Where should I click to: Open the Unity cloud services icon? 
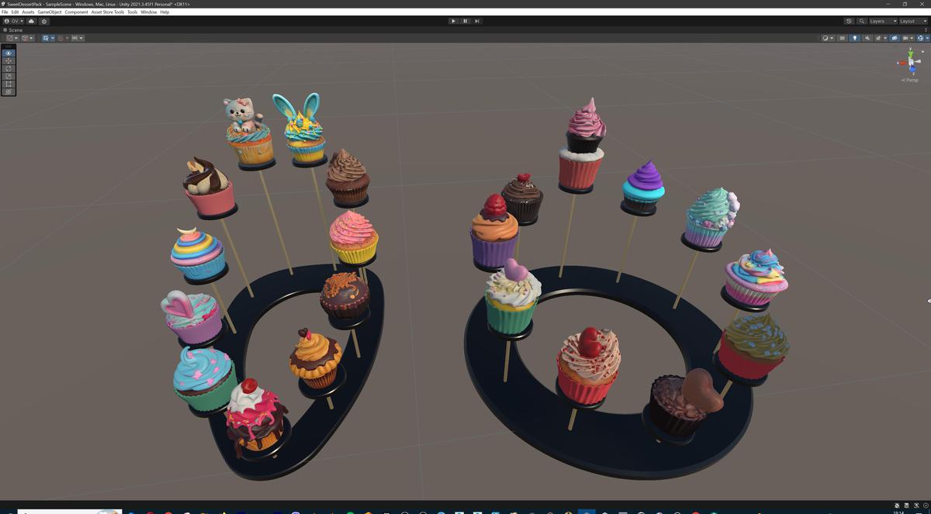coord(31,21)
